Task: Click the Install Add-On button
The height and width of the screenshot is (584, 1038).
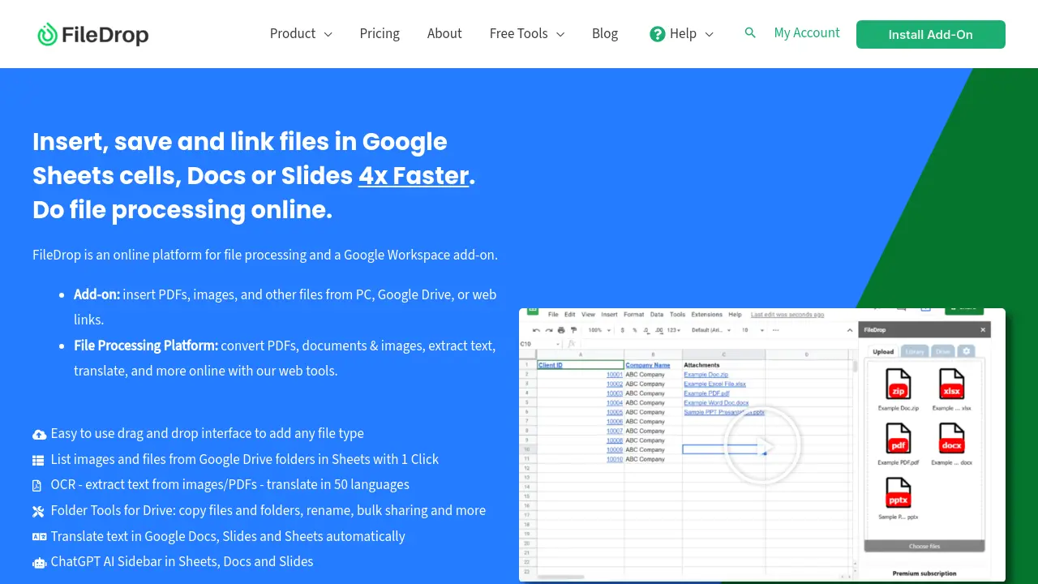Action: tap(931, 34)
